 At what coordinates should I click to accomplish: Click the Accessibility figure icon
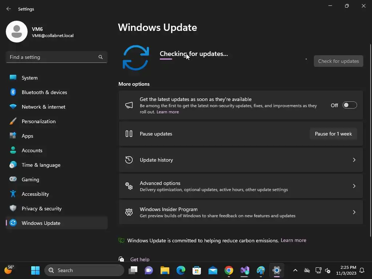(x=13, y=194)
